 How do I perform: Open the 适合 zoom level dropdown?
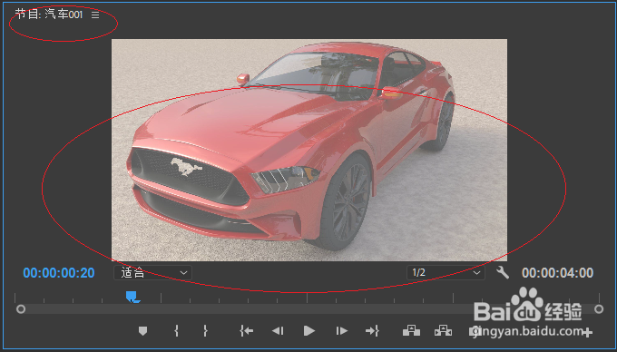(152, 272)
